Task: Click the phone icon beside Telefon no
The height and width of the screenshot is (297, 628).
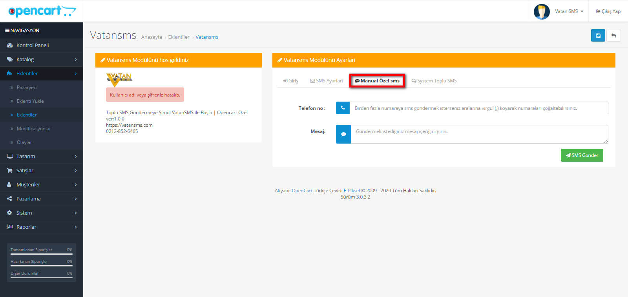Action: (x=343, y=108)
